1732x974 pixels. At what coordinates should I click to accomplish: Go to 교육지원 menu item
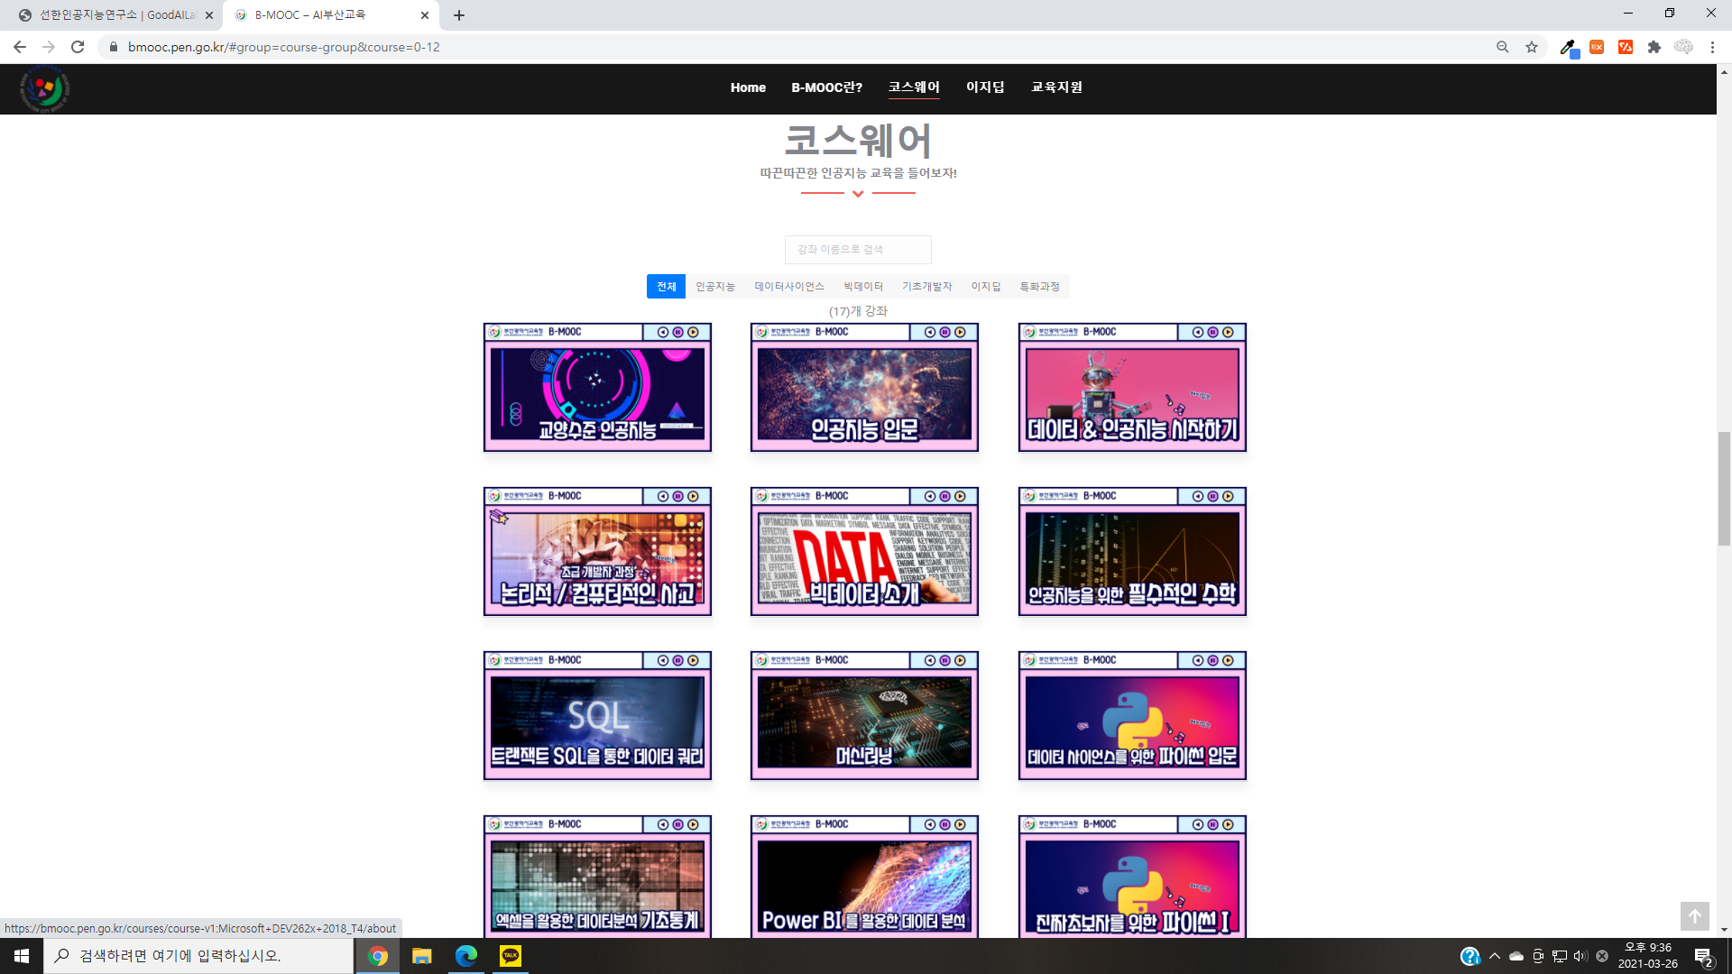coord(1056,87)
